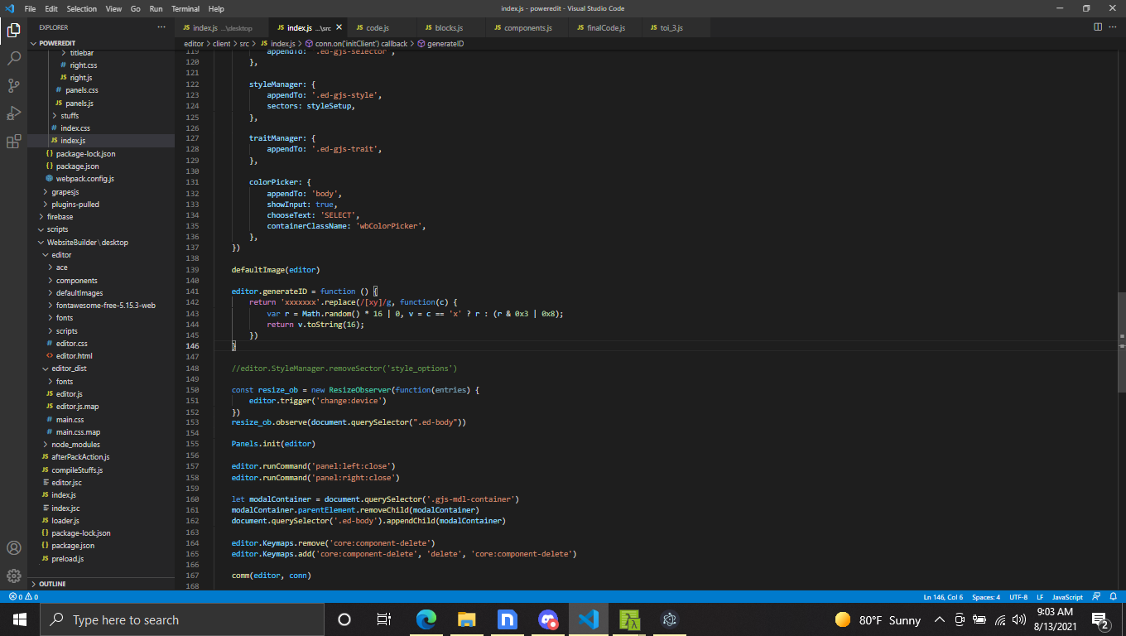
Task: Open the Terminal menu
Action: coord(185,9)
